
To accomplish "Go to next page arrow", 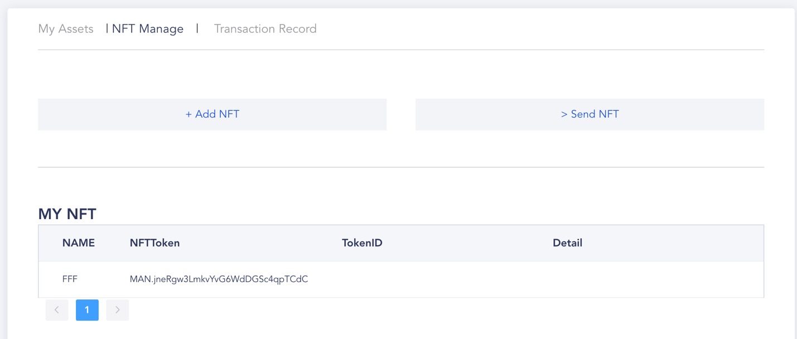I will point(117,310).
